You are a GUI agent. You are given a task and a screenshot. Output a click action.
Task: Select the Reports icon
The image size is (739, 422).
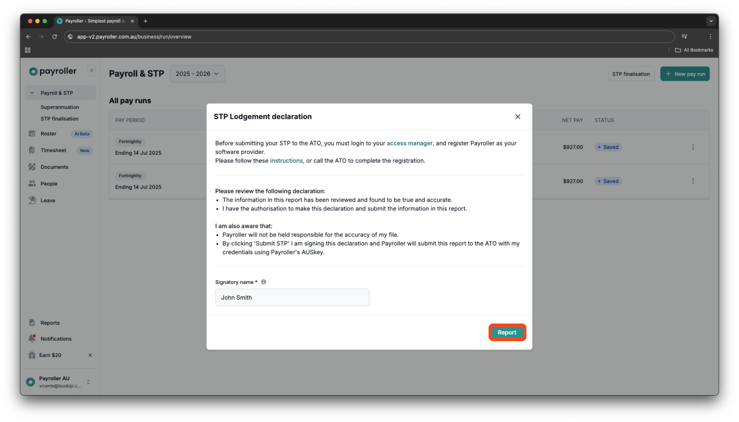click(33, 322)
